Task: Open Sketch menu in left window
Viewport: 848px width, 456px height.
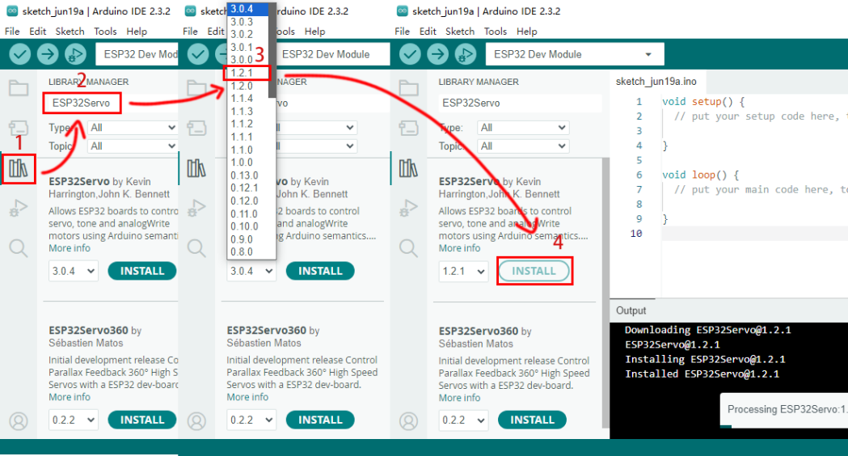Action: [70, 32]
